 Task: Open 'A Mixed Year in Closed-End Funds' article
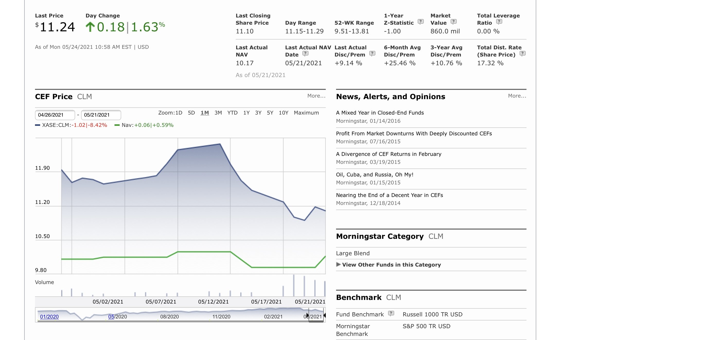point(380,113)
